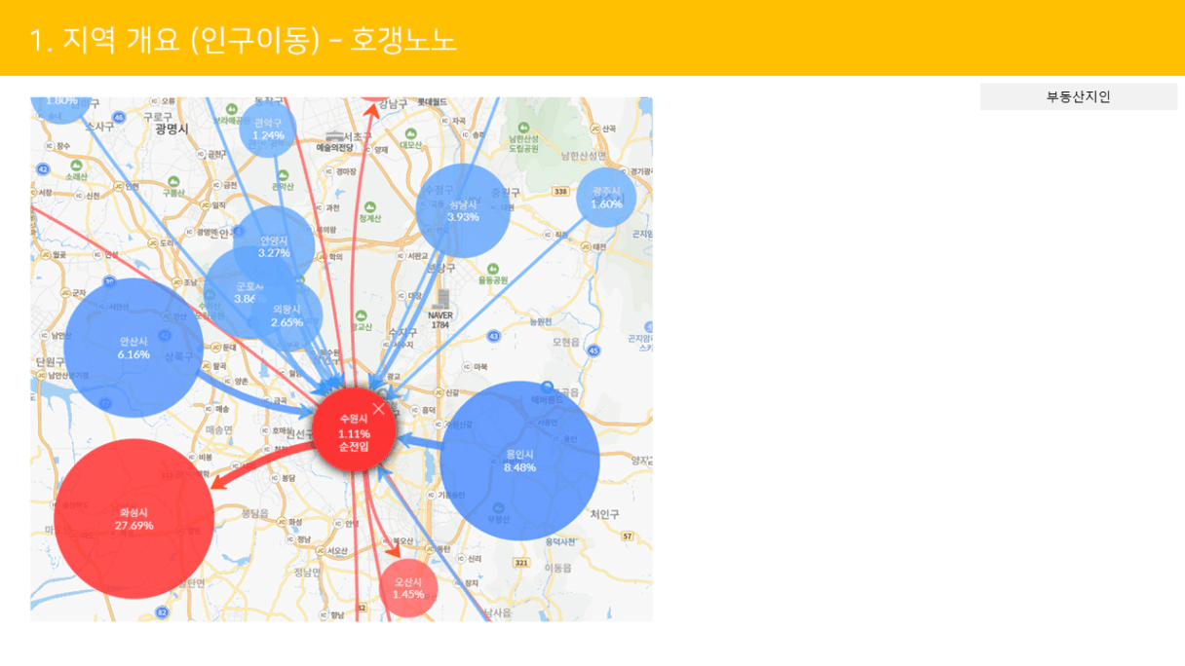
Task: Select the 화성시 27.69% red bubble
Action: [x=134, y=519]
